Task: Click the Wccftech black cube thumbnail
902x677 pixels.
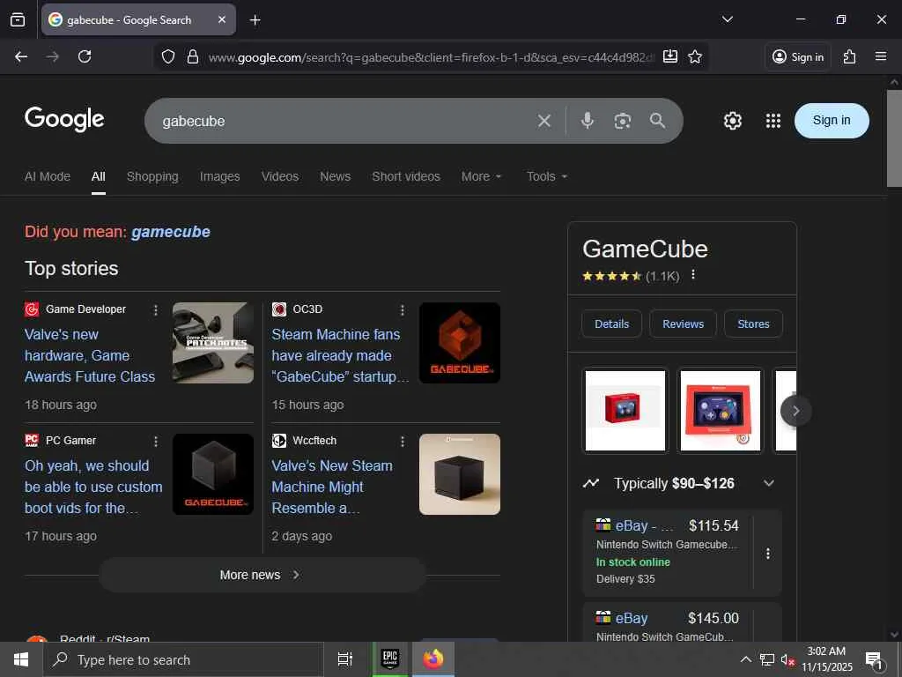Action: point(459,473)
